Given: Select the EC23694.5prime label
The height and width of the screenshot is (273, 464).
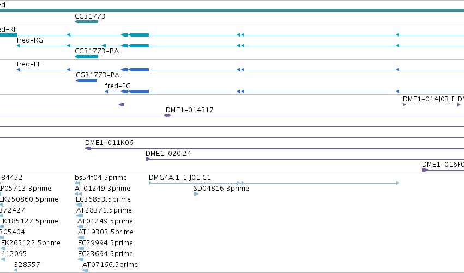Looking at the screenshot, I should (x=105, y=253).
